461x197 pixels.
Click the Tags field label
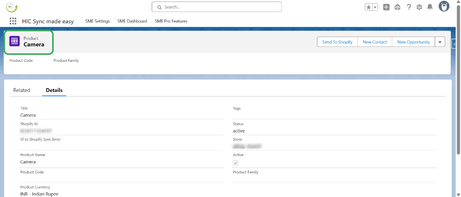pos(237,108)
